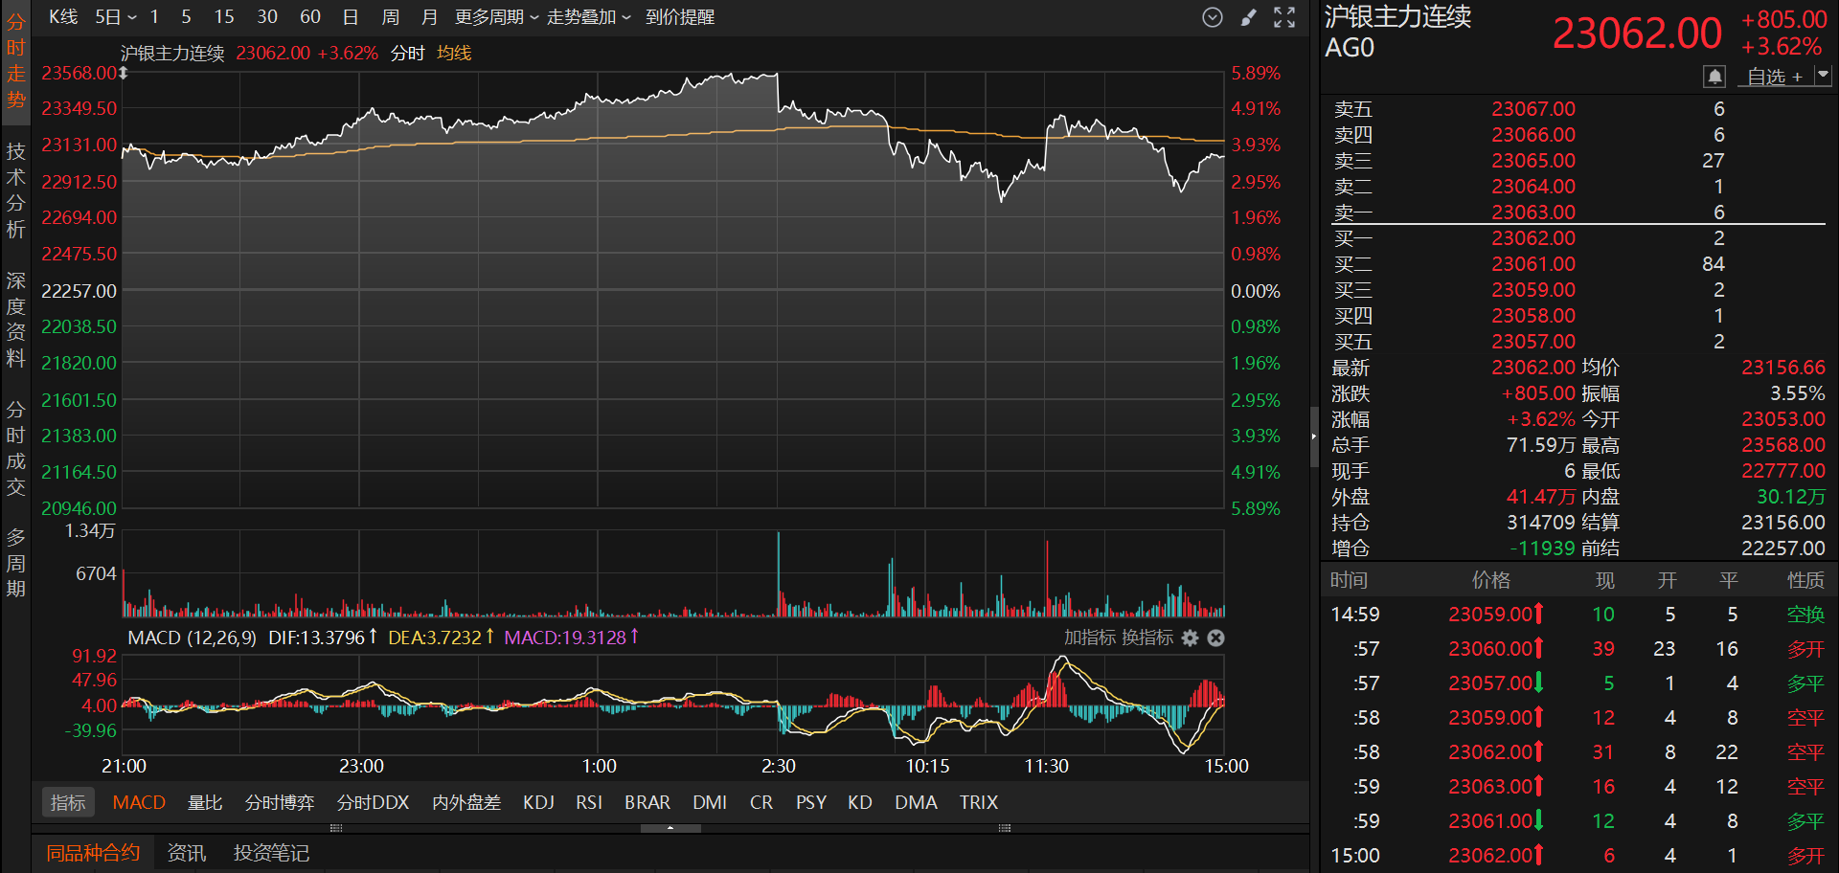Collapse the right quote panel arrow

(x=1314, y=436)
